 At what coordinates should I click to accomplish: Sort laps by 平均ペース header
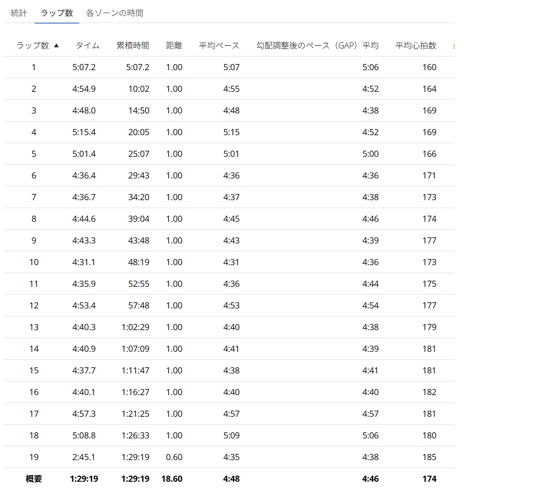pos(219,46)
